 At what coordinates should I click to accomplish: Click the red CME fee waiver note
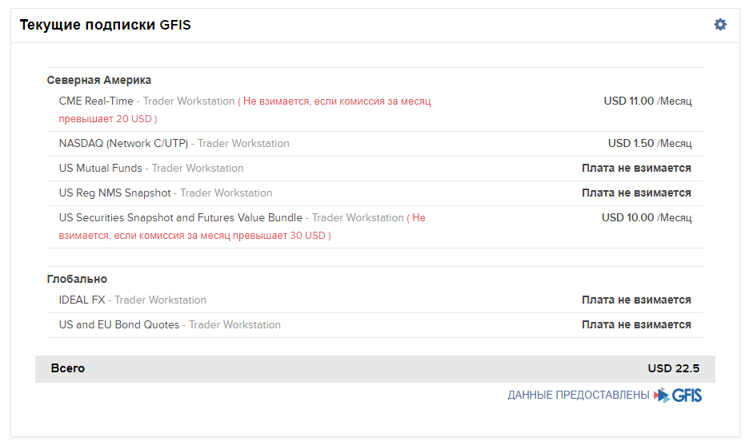point(336,101)
